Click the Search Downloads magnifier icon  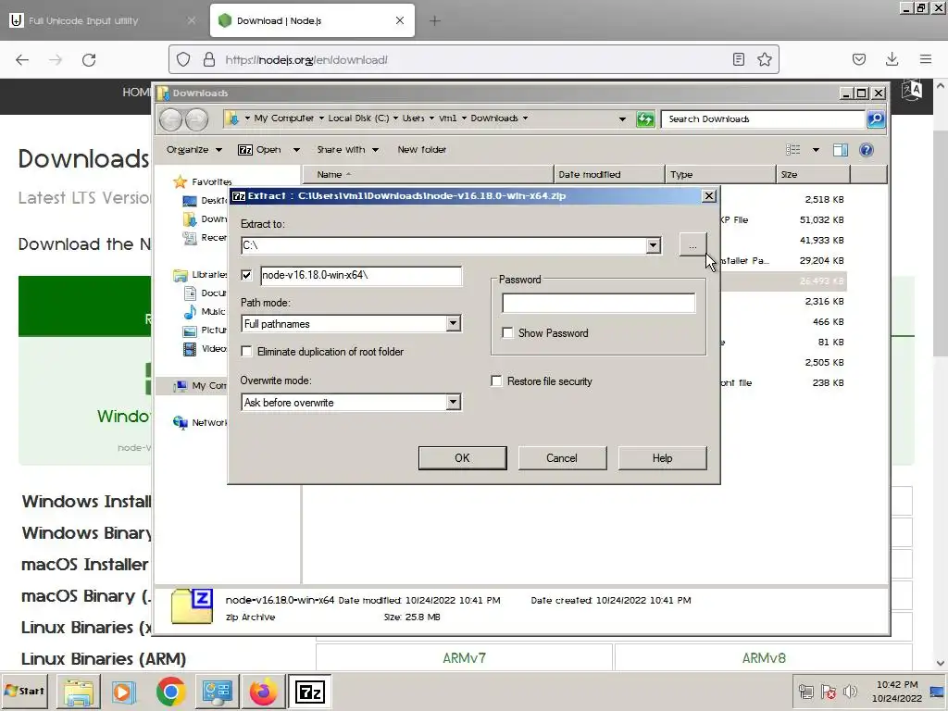[876, 119]
